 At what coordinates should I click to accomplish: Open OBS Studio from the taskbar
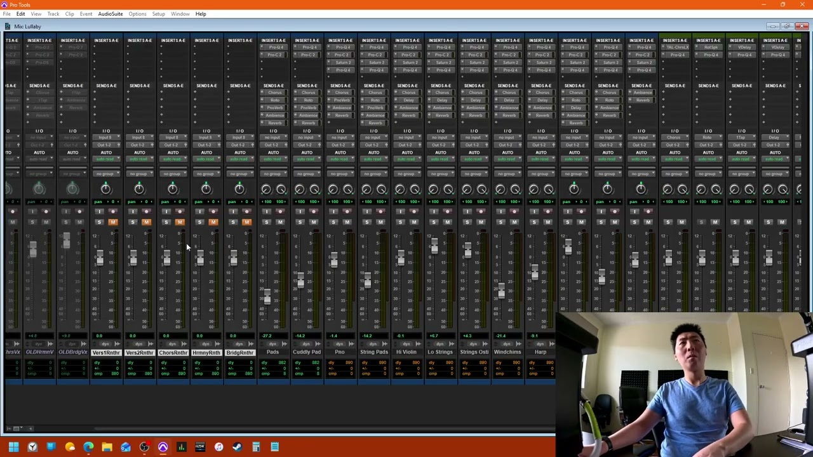point(144,447)
